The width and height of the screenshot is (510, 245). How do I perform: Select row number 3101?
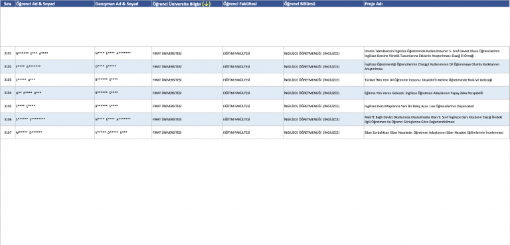8,53
